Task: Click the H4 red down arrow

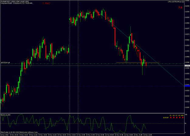Action: pos(174,117)
